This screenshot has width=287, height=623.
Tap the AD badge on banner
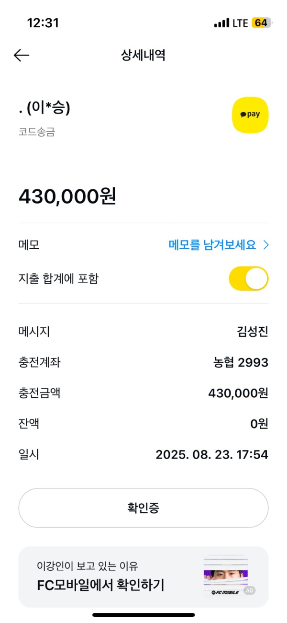click(249, 591)
